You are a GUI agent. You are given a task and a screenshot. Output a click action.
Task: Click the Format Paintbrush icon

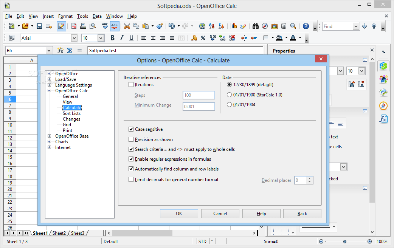click(x=160, y=26)
